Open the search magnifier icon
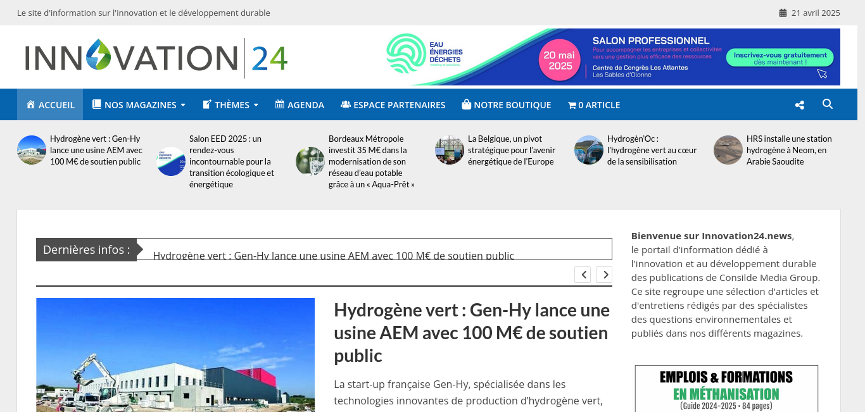The image size is (865, 412). 828,104
